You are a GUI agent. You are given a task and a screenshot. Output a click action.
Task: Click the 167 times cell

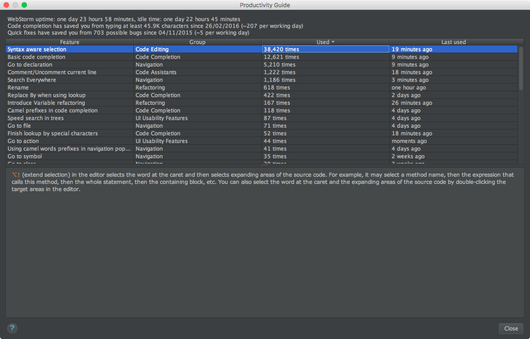click(x=326, y=103)
